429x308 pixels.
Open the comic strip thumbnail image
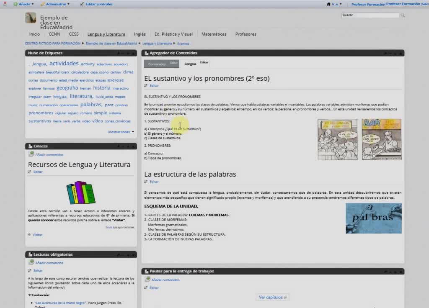pos(359,139)
